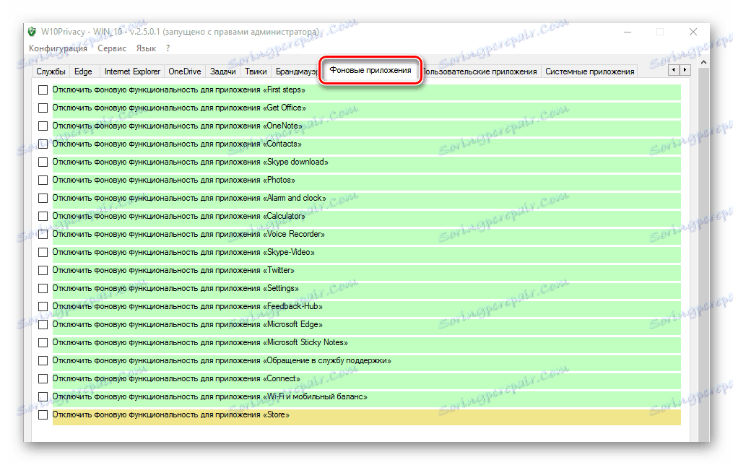This screenshot has height=465, width=733.
Task: Check the highlighted «Store» row checkbox
Action: coord(43,414)
